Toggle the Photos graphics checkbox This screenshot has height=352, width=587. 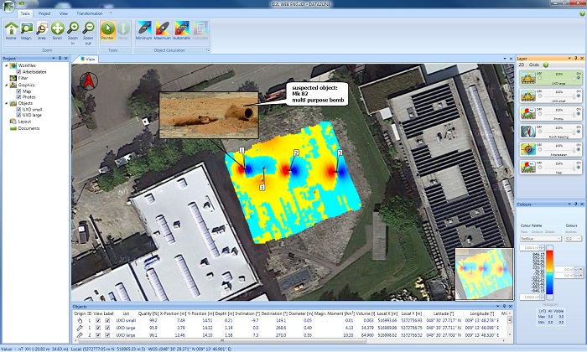tap(18, 96)
